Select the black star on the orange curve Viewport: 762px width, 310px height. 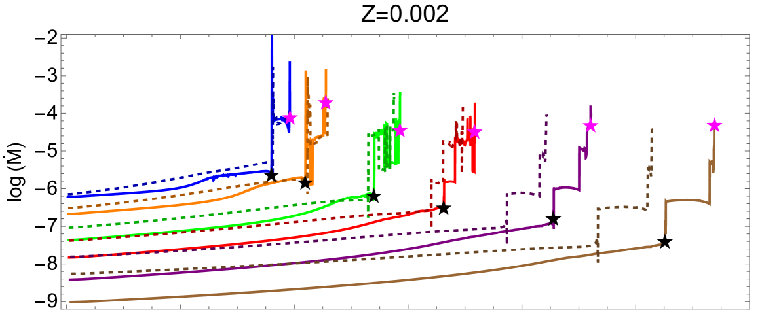[x=305, y=182]
